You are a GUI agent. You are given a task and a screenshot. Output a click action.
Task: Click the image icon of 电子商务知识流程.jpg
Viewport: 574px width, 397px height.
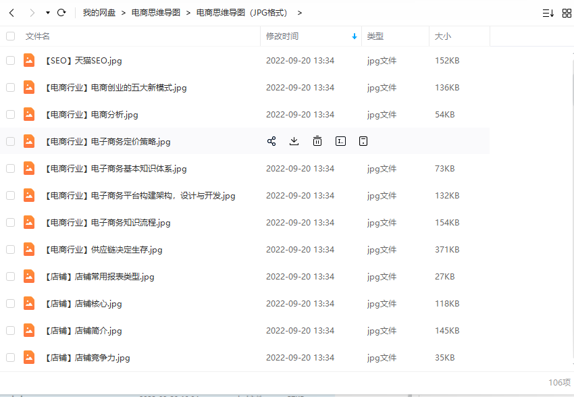click(x=29, y=222)
